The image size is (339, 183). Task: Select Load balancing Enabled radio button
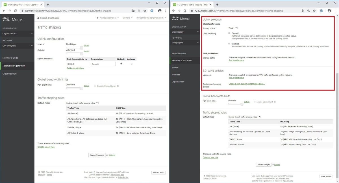pyautogui.click(x=229, y=33)
